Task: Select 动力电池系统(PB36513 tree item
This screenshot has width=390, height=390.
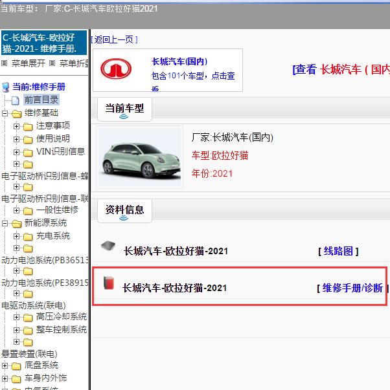Action: [45, 261]
